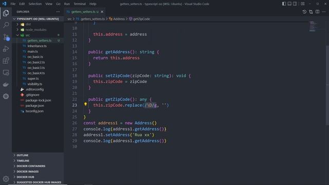This screenshot has width=329, height=185.
Task: Click the lightbulb quick fix on line 23
Action: click(85, 104)
